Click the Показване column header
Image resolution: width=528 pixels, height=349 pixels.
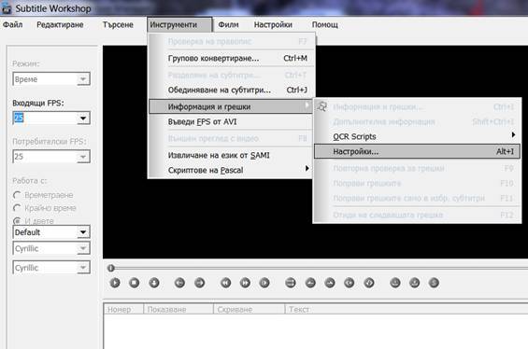178,309
